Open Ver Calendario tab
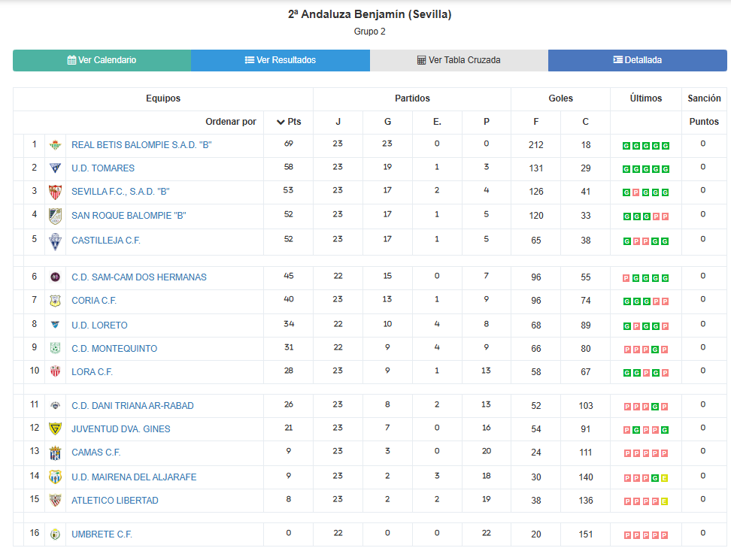This screenshot has width=731, height=551. pos(102,60)
